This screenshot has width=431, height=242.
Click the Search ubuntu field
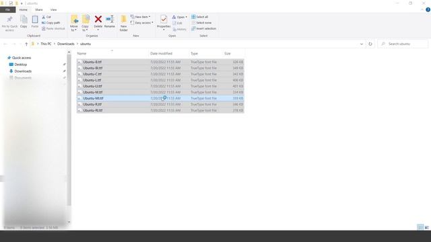pos(403,44)
